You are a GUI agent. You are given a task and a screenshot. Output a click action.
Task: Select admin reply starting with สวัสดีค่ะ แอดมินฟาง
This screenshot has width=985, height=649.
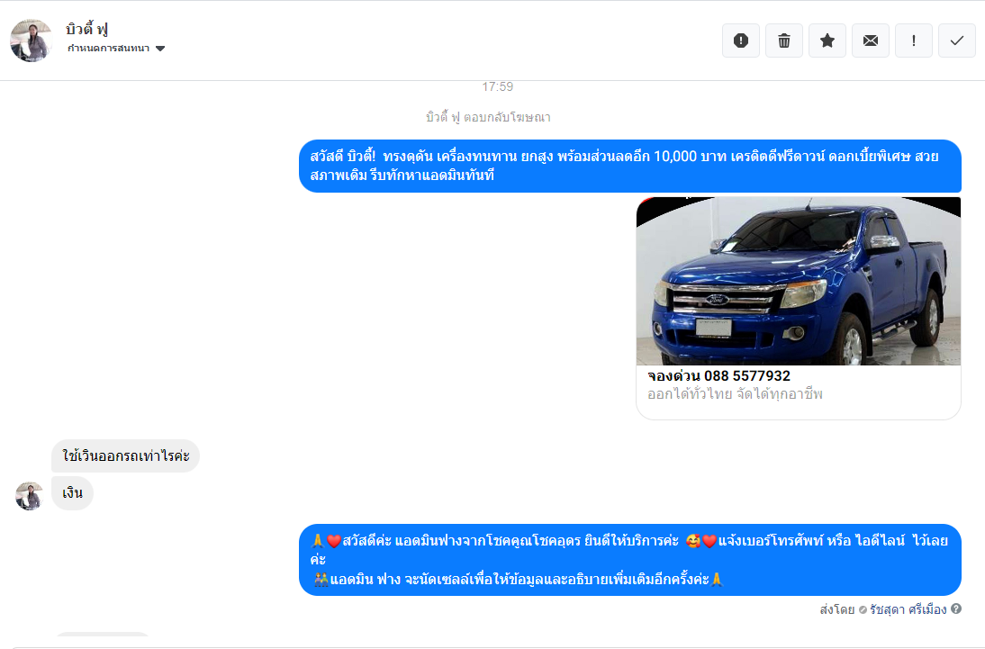point(630,560)
